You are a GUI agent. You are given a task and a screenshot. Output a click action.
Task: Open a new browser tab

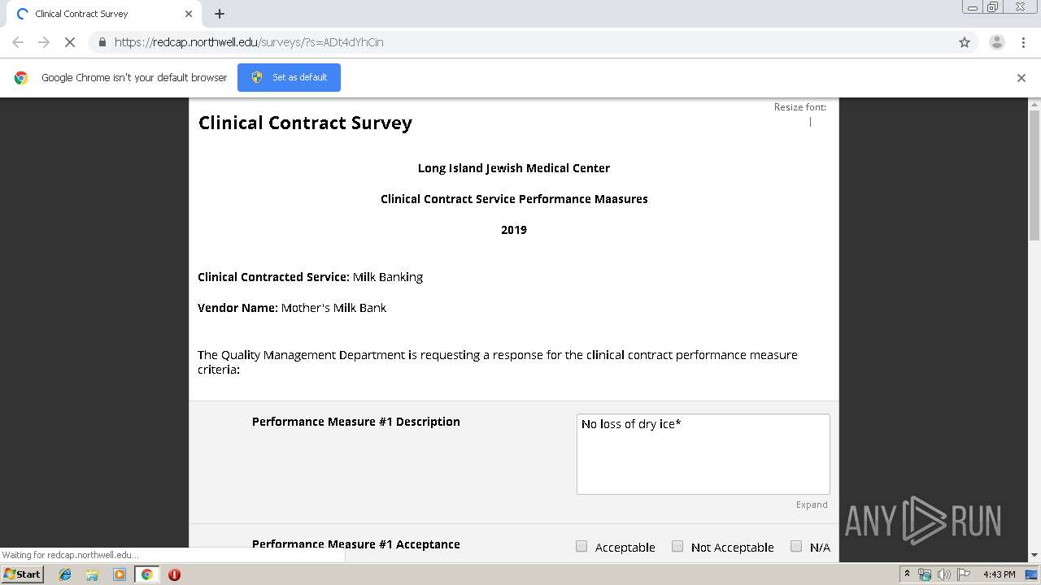pyautogui.click(x=220, y=14)
